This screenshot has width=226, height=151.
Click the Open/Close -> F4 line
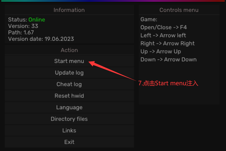point(163,27)
